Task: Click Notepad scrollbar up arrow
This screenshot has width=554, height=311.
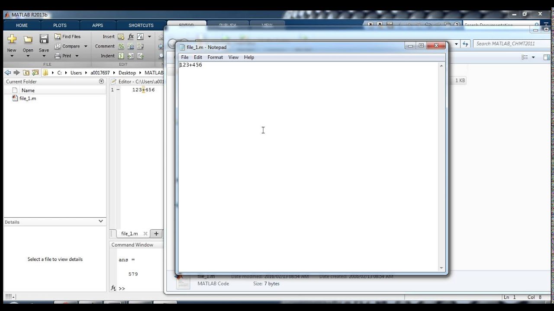Action: tap(441, 66)
